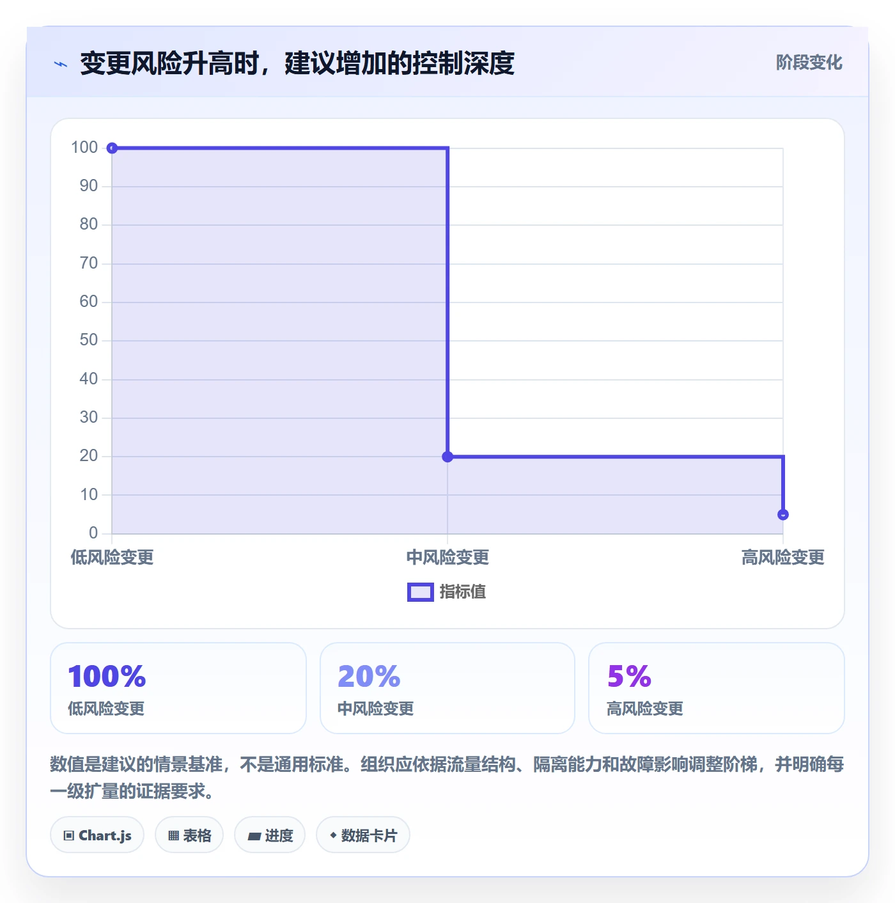Click the 100% value in first card
Image resolution: width=895 pixels, height=903 pixels.
coord(107,677)
